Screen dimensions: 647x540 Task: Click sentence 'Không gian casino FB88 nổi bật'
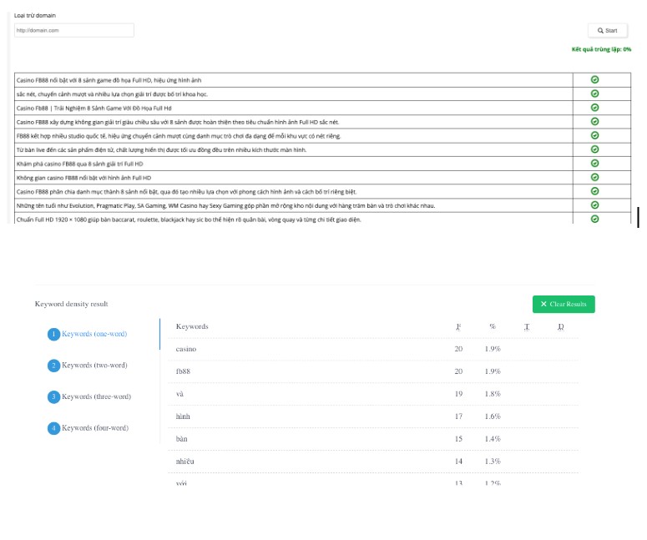tap(83, 178)
